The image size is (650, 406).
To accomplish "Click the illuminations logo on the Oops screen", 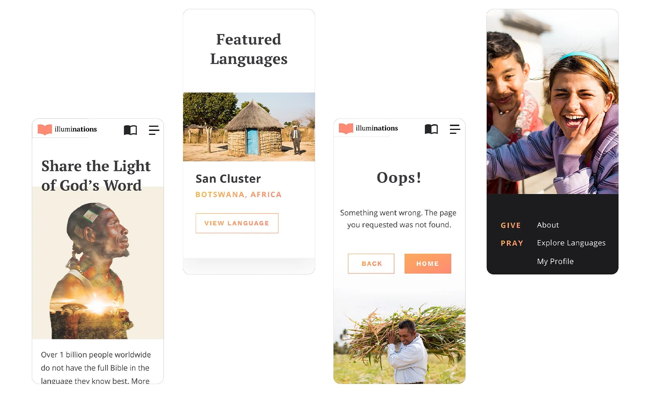I will 368,128.
